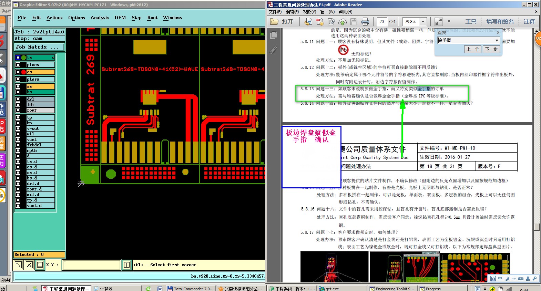Select the tp.d layer row
Screen dimensions: 541x291
coord(41,200)
